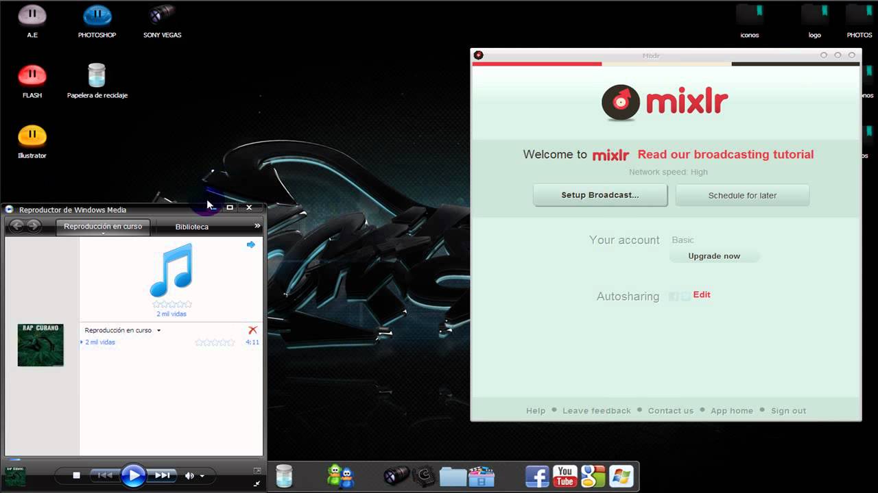Open the A.E desktop shortcut
Viewport: 878px width, 493px height.
click(32, 21)
